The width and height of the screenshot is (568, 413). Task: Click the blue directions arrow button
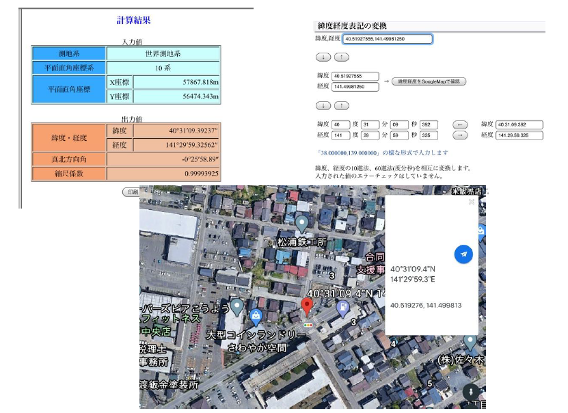point(463,254)
